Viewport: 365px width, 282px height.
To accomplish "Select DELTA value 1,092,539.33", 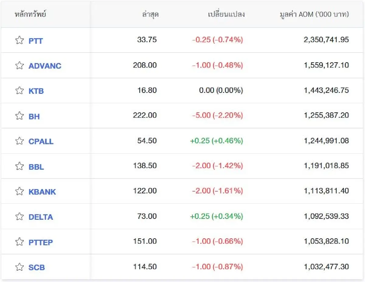I will coord(326,216).
